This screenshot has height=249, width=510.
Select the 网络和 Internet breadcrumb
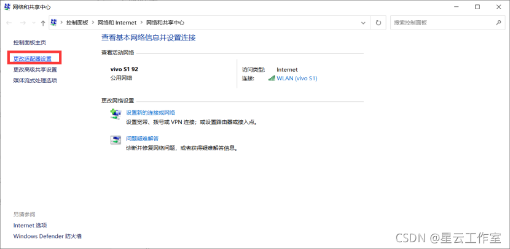click(x=117, y=23)
